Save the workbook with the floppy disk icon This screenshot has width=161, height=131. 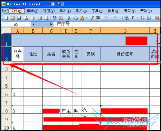19,18
